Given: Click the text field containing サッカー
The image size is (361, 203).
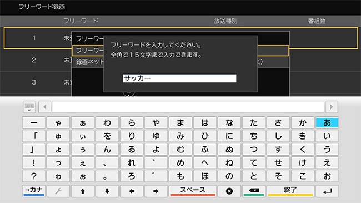Looking at the screenshot, I should point(179,78).
